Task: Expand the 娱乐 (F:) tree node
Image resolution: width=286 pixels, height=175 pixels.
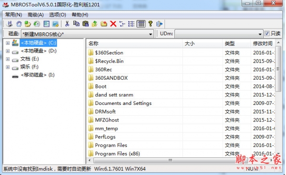Action: [8, 67]
